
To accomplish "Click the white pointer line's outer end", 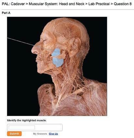I will pyautogui.click(x=7, y=38).
